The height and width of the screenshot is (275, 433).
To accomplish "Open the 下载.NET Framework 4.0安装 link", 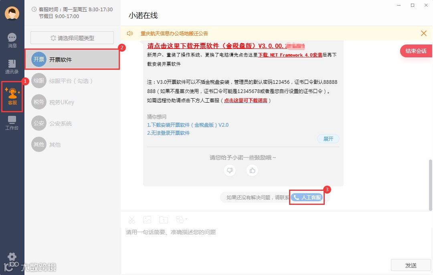I will (x=290, y=55).
